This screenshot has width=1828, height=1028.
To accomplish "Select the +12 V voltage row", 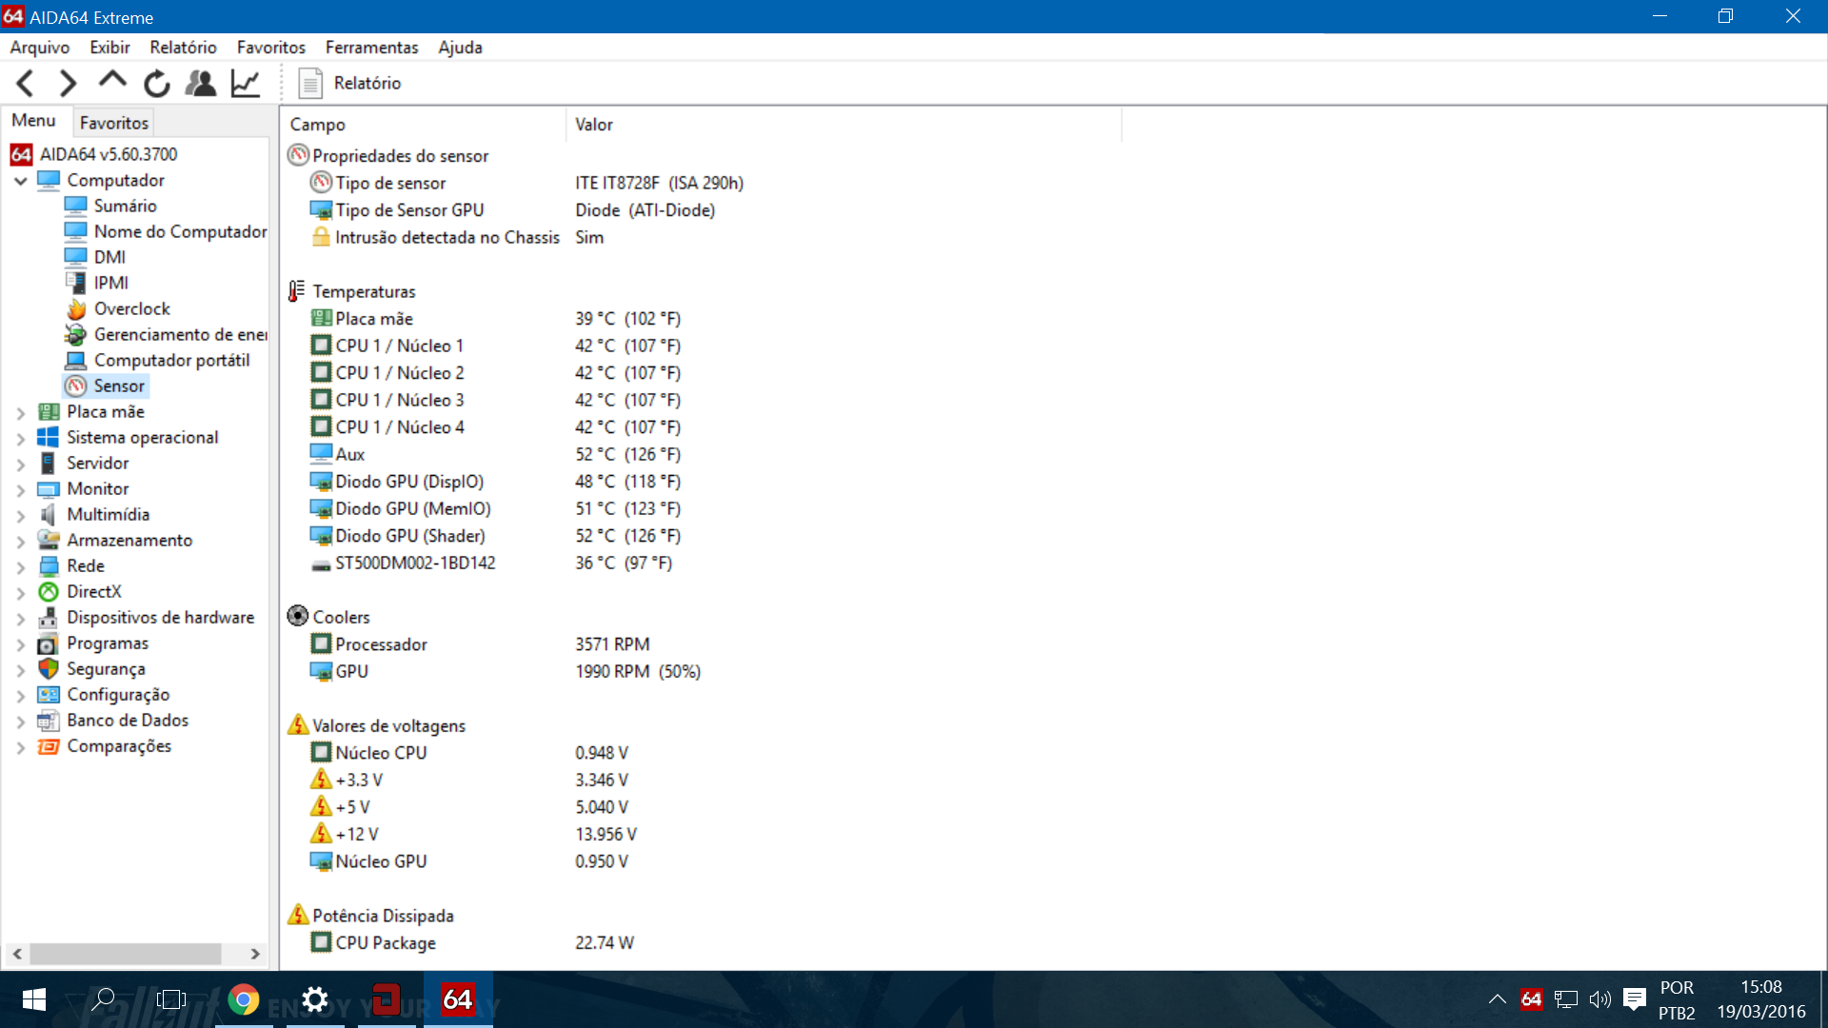I will pyautogui.click(x=473, y=834).
